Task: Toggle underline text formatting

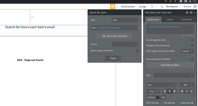Action: pos(192,91)
